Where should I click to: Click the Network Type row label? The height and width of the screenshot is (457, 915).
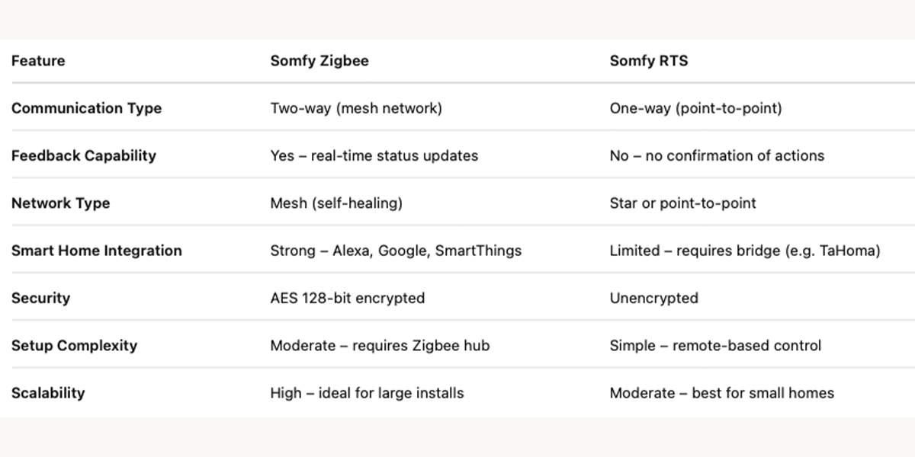[x=61, y=203]
